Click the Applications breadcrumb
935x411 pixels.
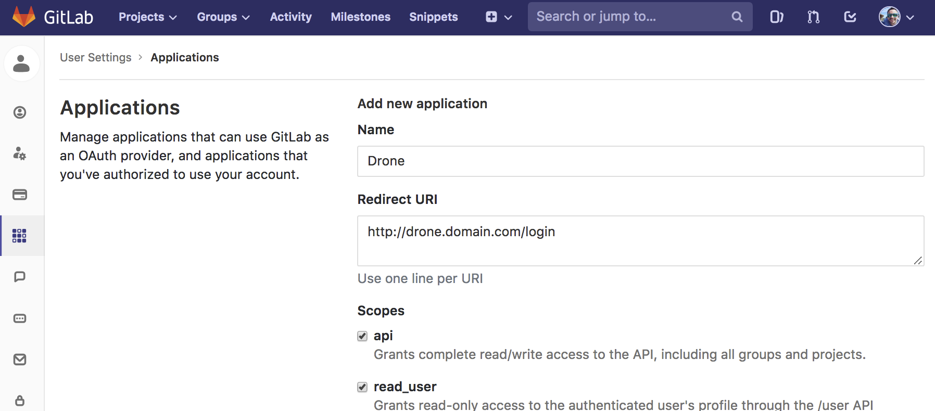[x=185, y=57]
